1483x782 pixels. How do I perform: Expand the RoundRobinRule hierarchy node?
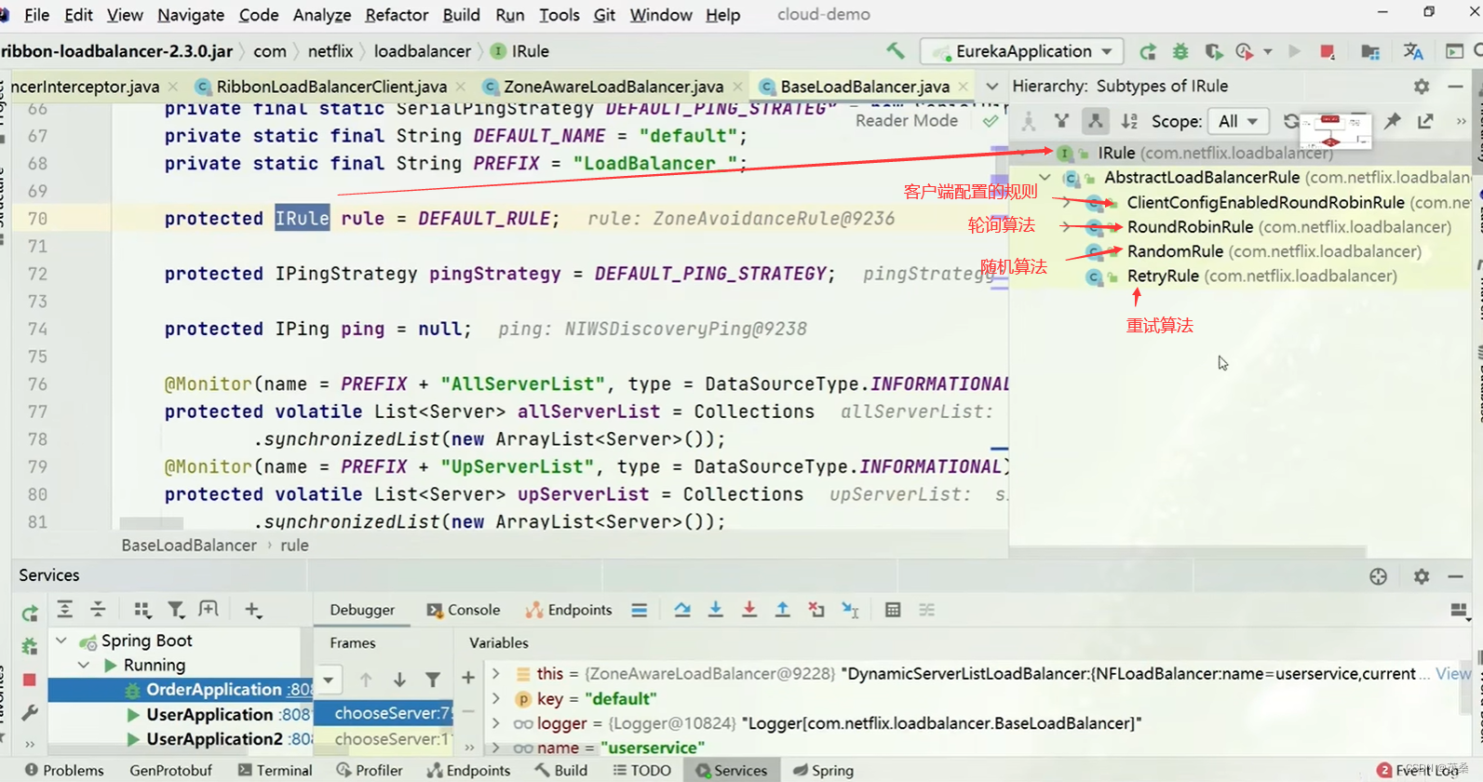pos(1067,226)
